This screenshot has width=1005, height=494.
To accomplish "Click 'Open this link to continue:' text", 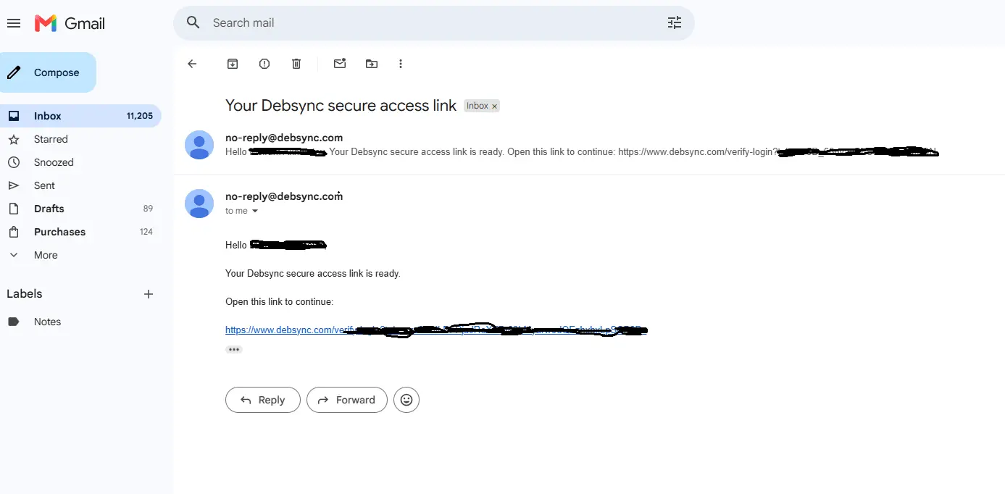I will (279, 302).
